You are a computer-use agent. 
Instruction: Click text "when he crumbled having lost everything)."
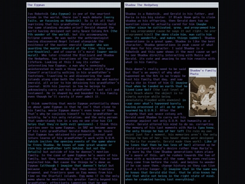(x=161, y=179)
